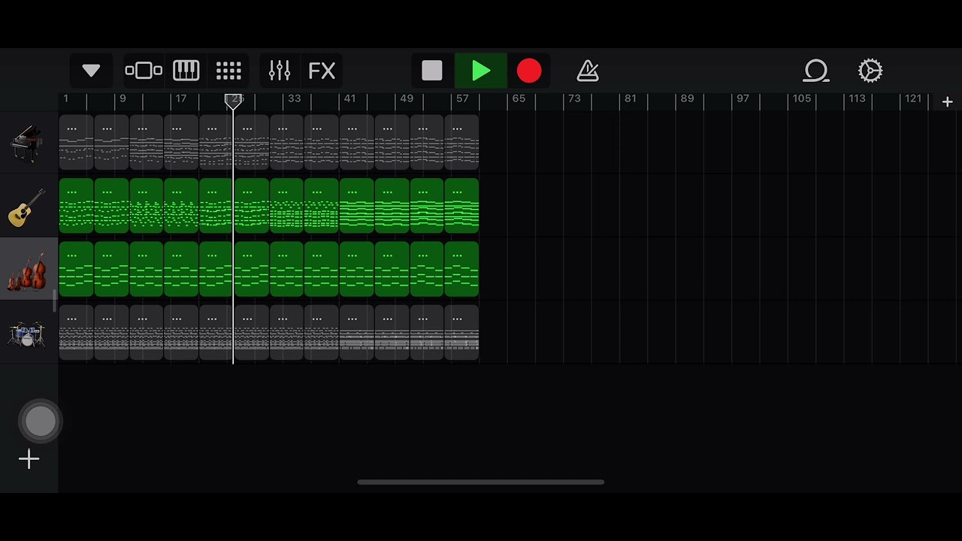Select first region on drums track

(x=77, y=332)
